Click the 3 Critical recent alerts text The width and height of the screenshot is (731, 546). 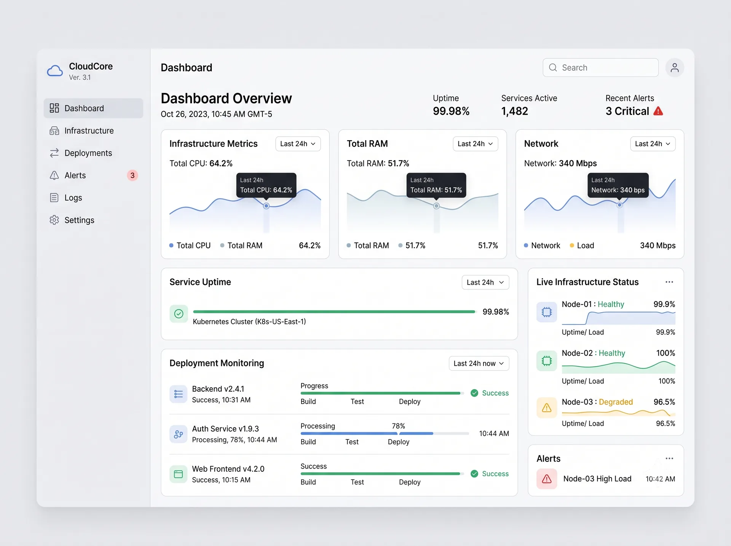[627, 111]
